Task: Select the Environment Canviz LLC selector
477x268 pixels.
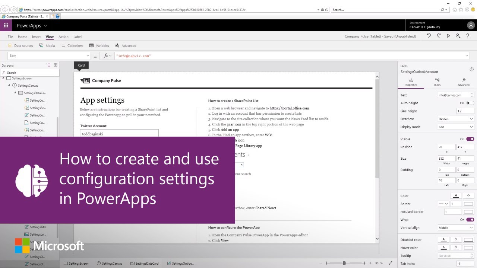Action: [x=435, y=25]
